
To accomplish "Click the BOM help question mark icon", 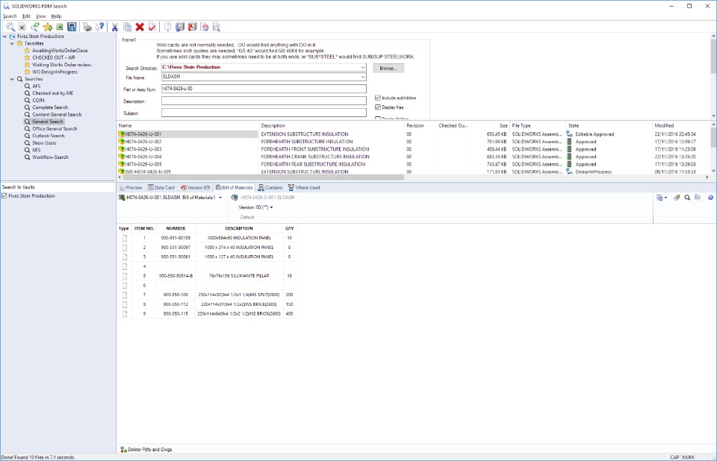I will click(710, 198).
